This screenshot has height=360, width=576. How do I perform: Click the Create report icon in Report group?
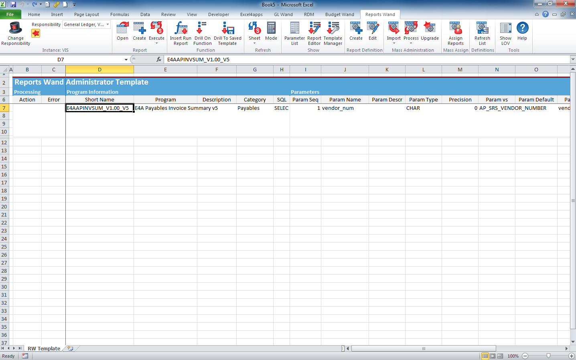coord(139,31)
